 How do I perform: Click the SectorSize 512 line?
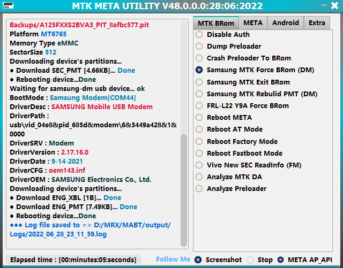point(33,52)
